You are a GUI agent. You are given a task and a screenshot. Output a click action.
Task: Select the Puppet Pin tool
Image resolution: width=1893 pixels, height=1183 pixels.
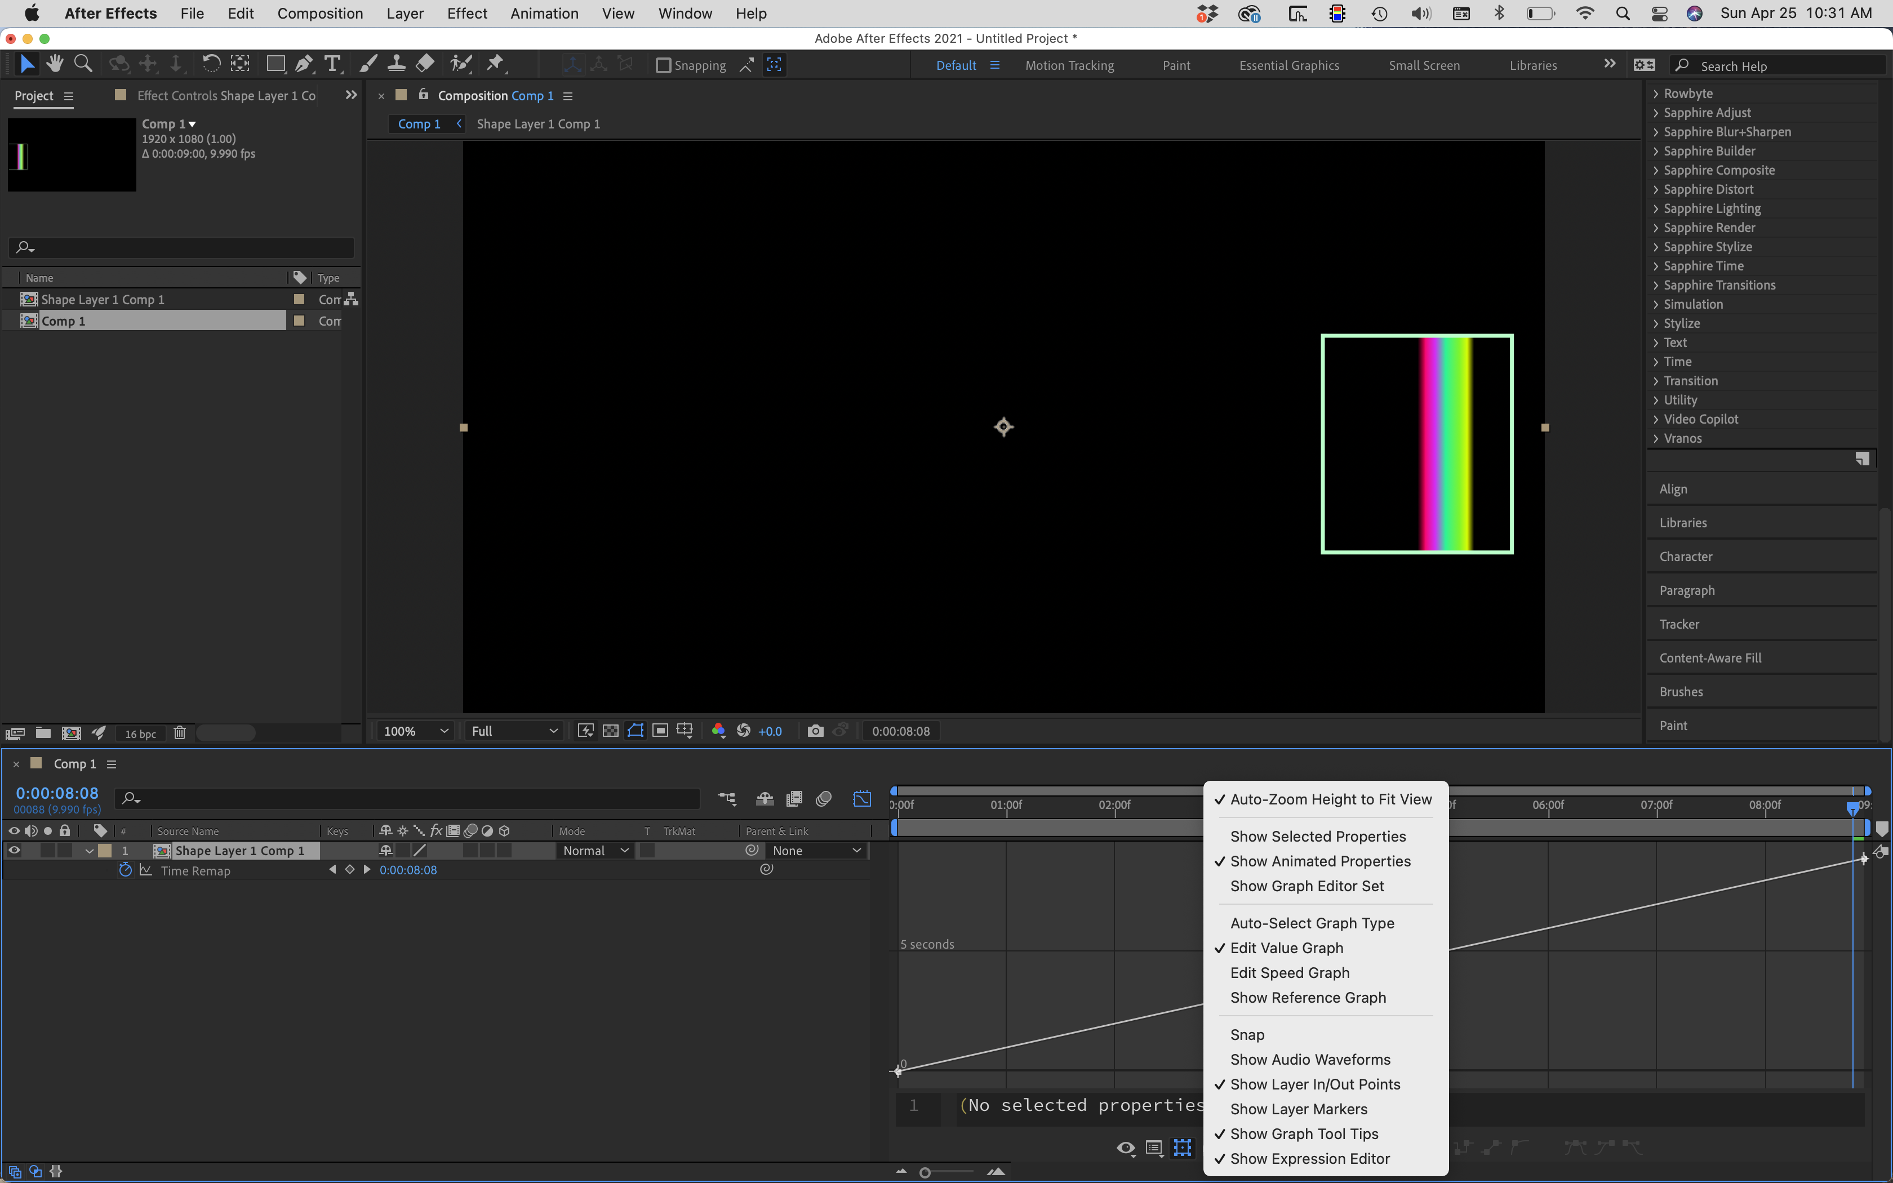[x=495, y=63]
